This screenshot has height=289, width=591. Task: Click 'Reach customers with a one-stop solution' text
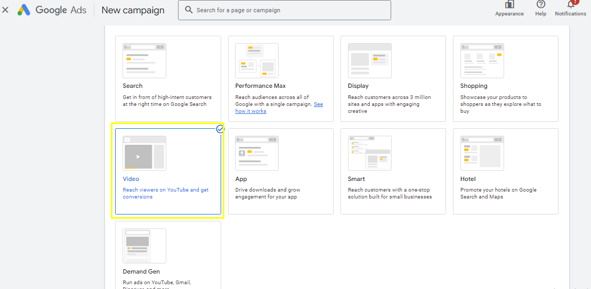[x=390, y=193]
